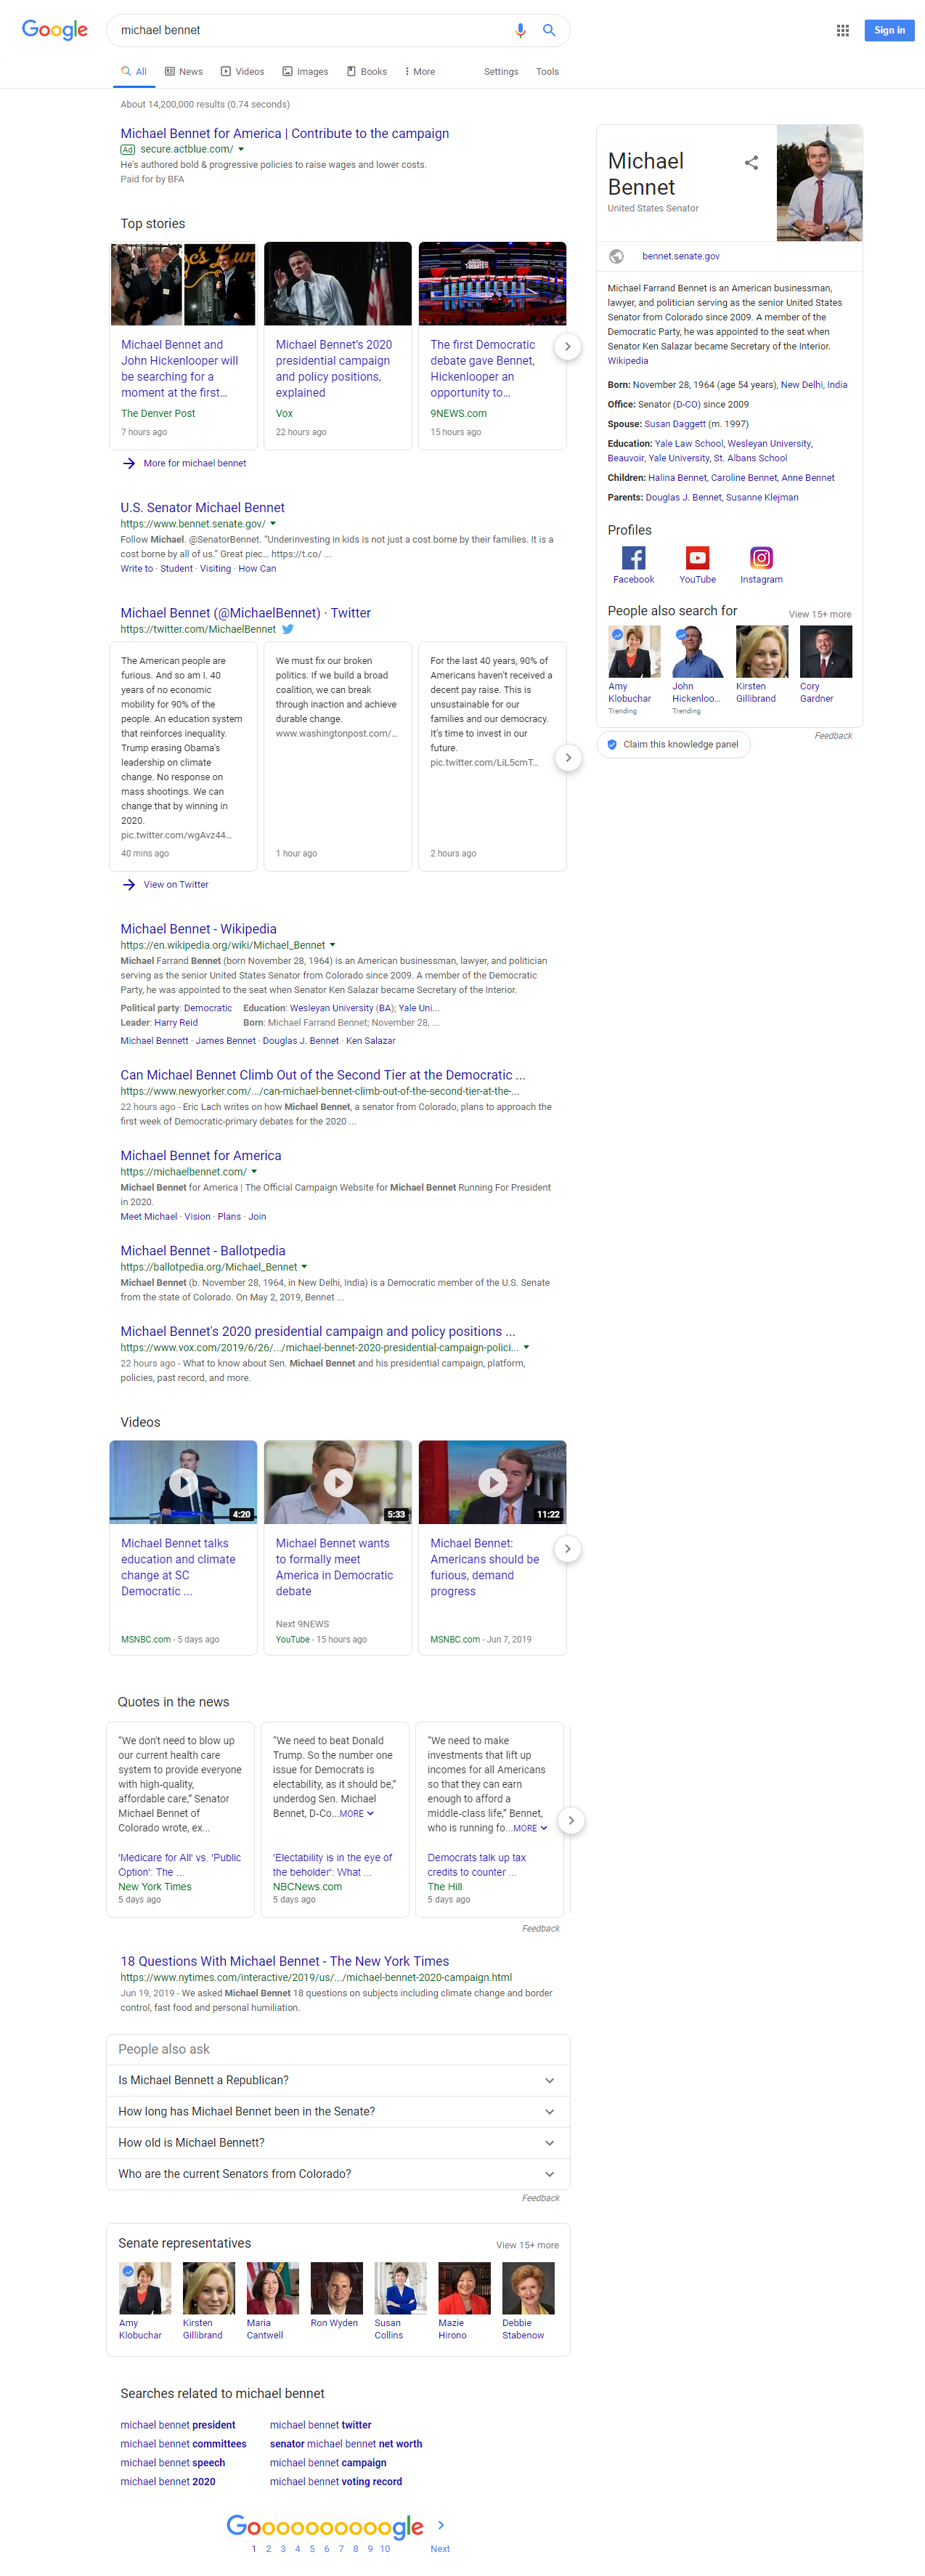Click the blue search magnifier icon
Screen dimensions: 925x2576
548,30
